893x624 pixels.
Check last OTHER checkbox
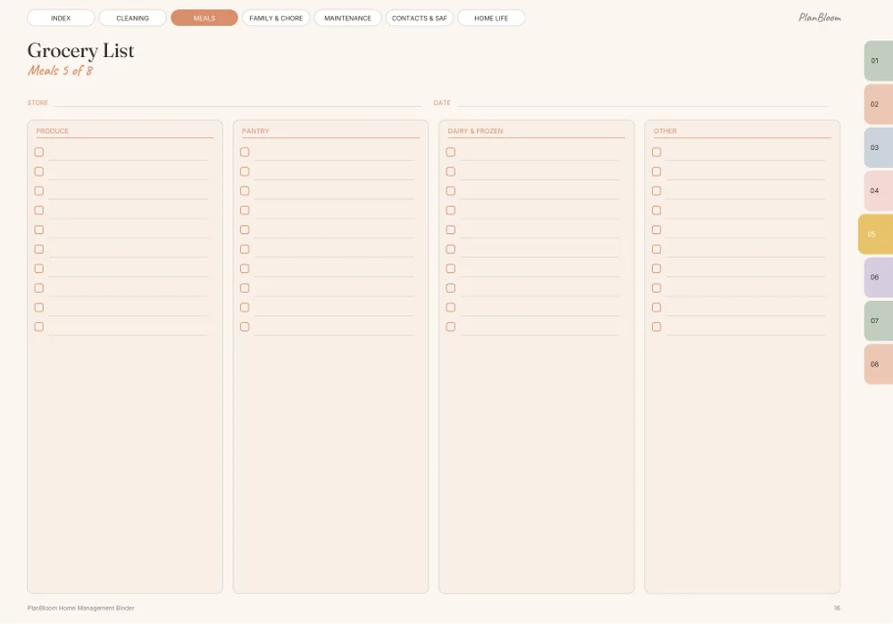[656, 327]
